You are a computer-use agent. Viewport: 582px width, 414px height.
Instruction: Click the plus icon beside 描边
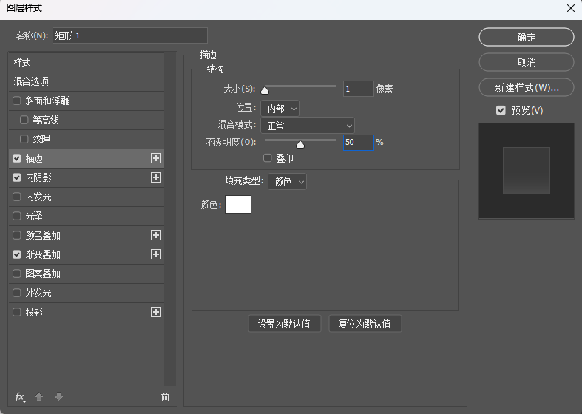pyautogui.click(x=156, y=158)
